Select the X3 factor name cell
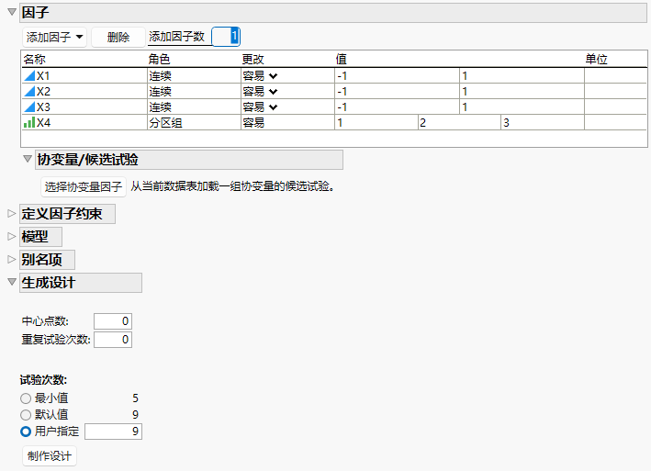The width and height of the screenshot is (651, 471). pos(84,107)
